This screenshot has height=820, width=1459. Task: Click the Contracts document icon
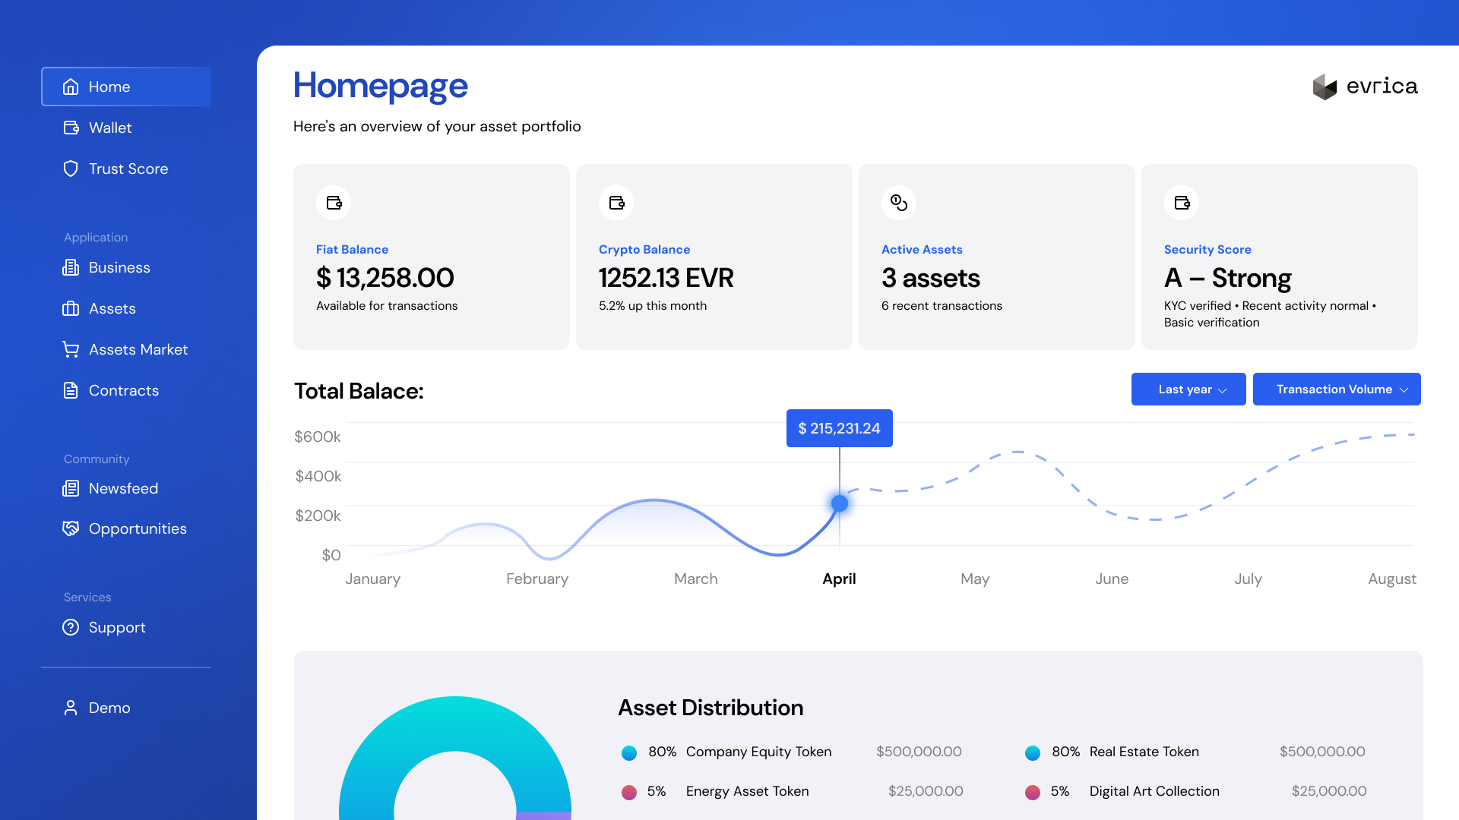pos(71,390)
